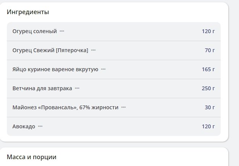Click dots icon next to Майонез «Провансаль»

tap(123, 107)
